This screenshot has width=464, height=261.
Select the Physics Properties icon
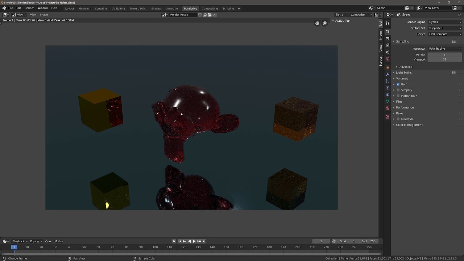click(387, 87)
